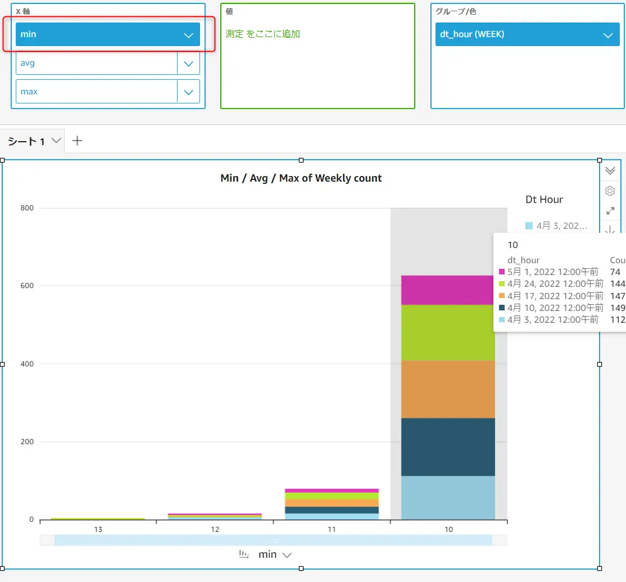Click the sort icon beside the bottom min label
Viewport: 626px width, 582px height.
pos(243,554)
